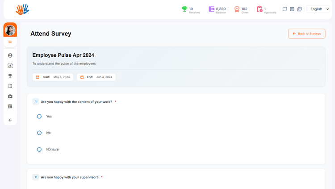Open the pending Approvals clipboard counter
Viewport: 335px width, 189px height.
click(266, 10)
